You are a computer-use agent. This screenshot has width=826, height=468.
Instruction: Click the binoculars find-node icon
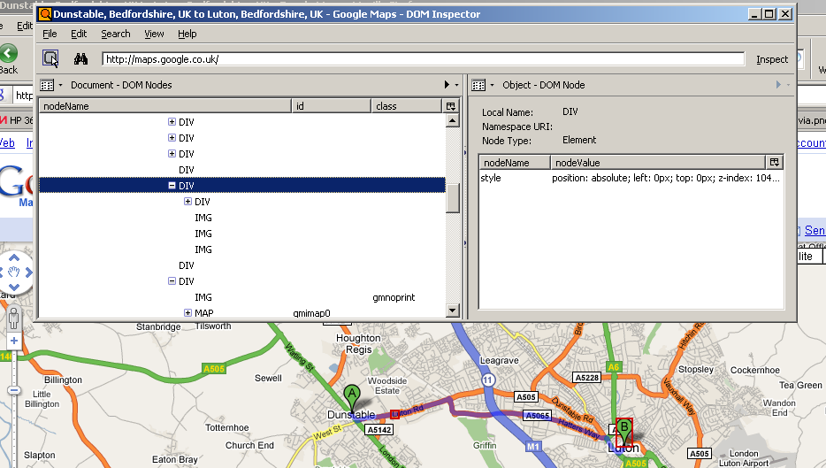80,59
